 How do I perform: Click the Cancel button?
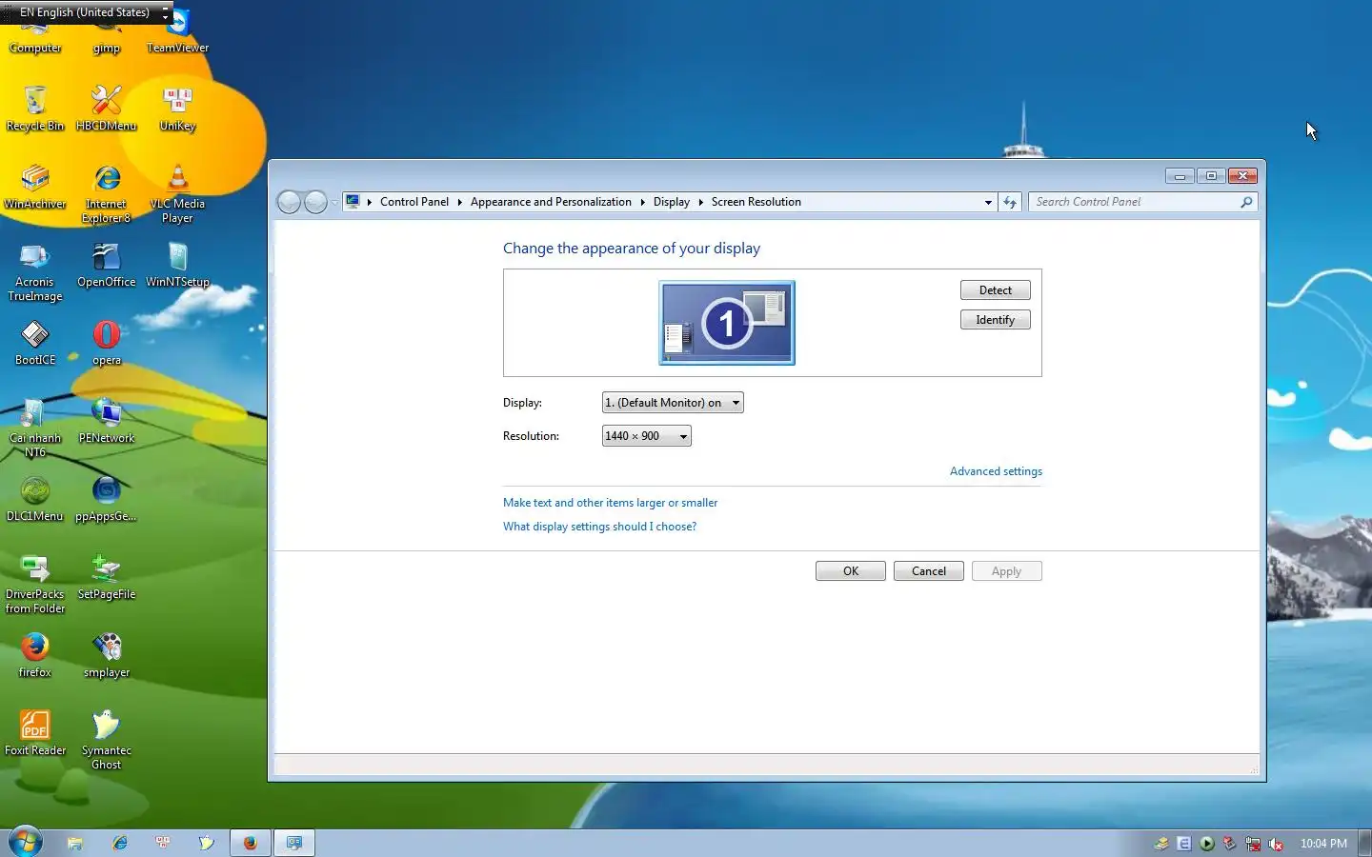pos(929,571)
